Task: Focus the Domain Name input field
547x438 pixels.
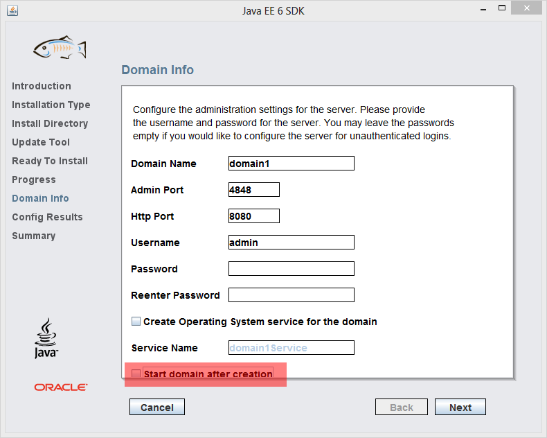Action: (x=292, y=163)
